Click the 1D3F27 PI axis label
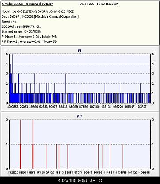Image resolution: width=160 pixels, height=184 pixels. coord(141,107)
